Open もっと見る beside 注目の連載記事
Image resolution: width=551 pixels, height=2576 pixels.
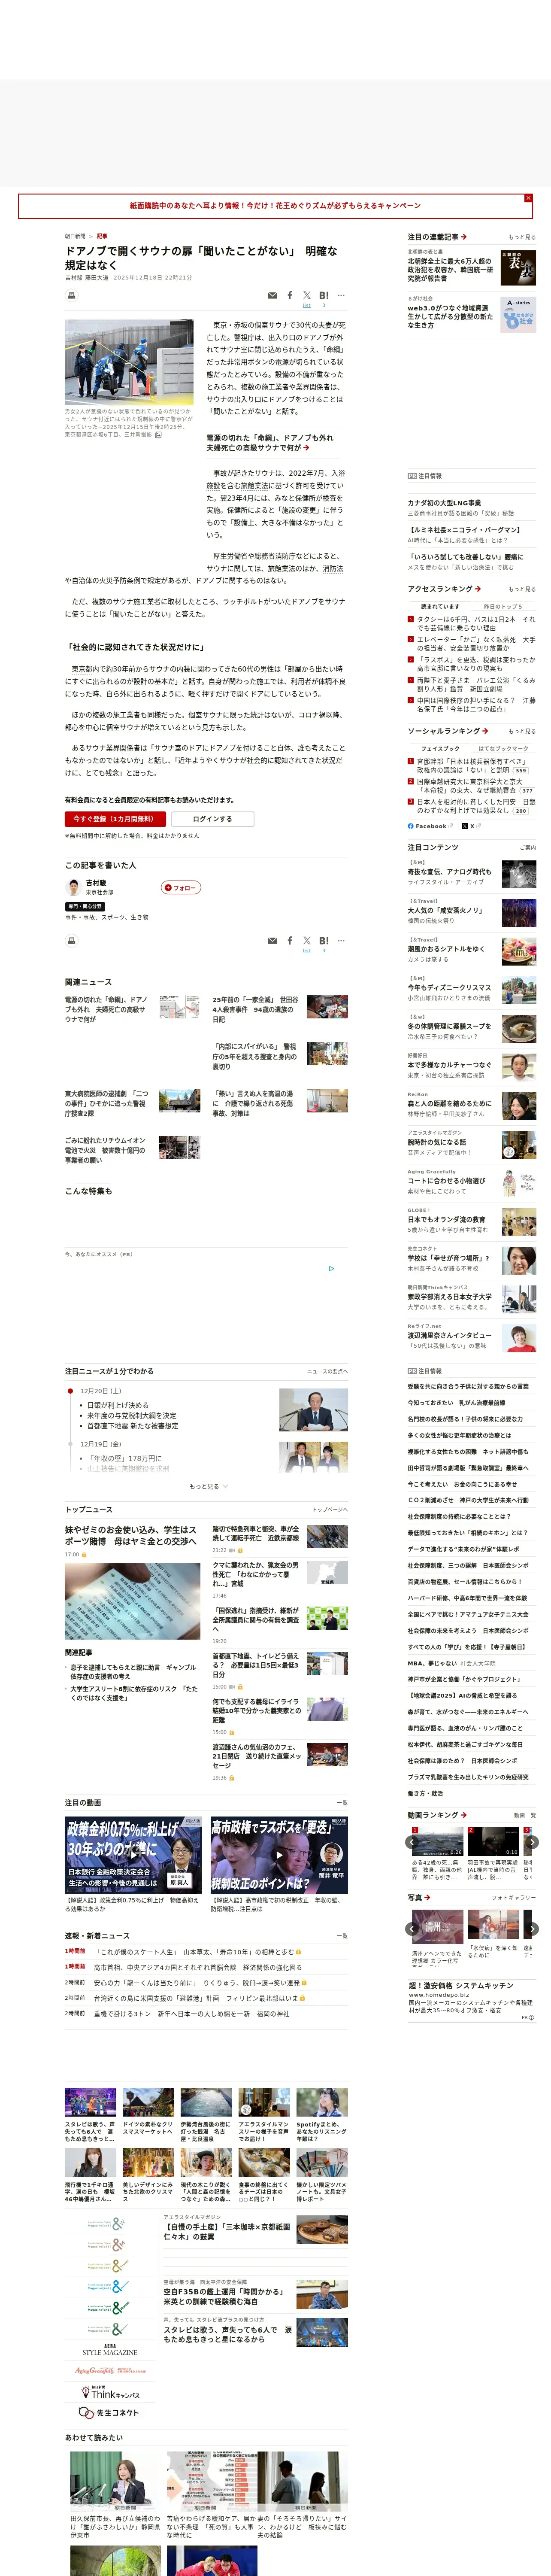[522, 237]
